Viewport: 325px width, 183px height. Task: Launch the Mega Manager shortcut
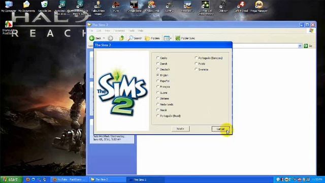click(x=259, y=7)
